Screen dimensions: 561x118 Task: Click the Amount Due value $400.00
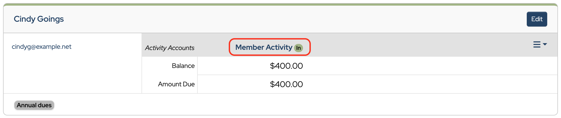click(286, 84)
